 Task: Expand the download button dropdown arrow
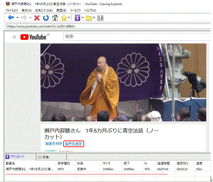click(x=82, y=18)
